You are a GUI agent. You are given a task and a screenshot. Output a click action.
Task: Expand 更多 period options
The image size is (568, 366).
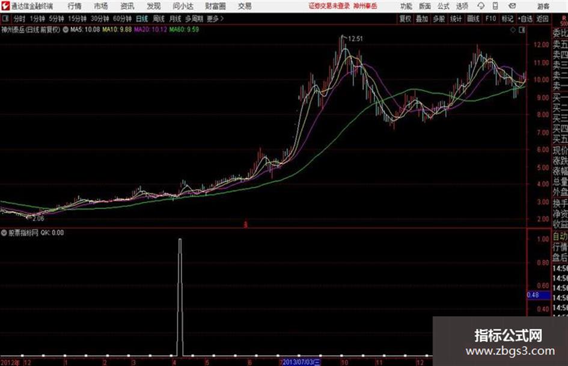coord(215,19)
